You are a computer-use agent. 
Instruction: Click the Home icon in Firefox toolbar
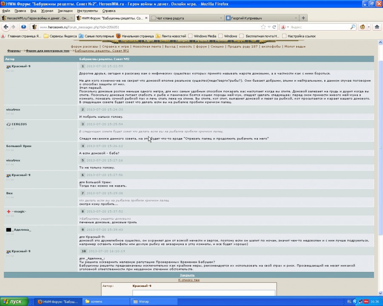pyautogui.click(x=377, y=27)
